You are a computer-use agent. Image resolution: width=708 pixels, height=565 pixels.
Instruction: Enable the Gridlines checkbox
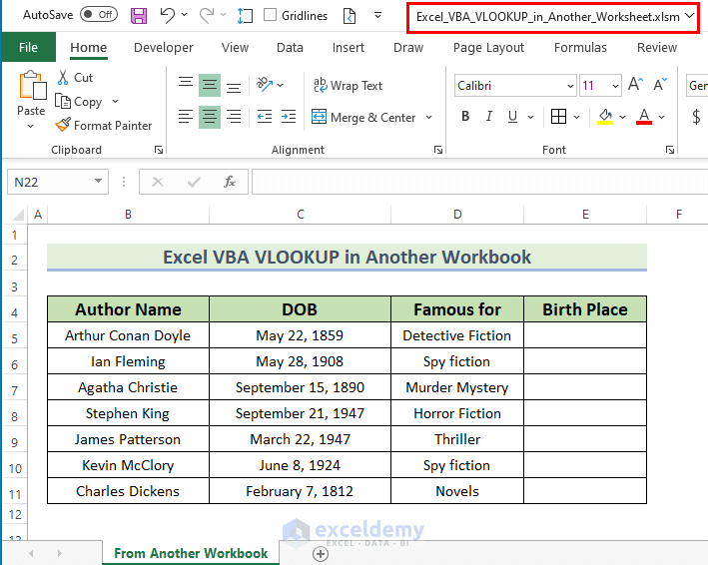pyautogui.click(x=270, y=15)
